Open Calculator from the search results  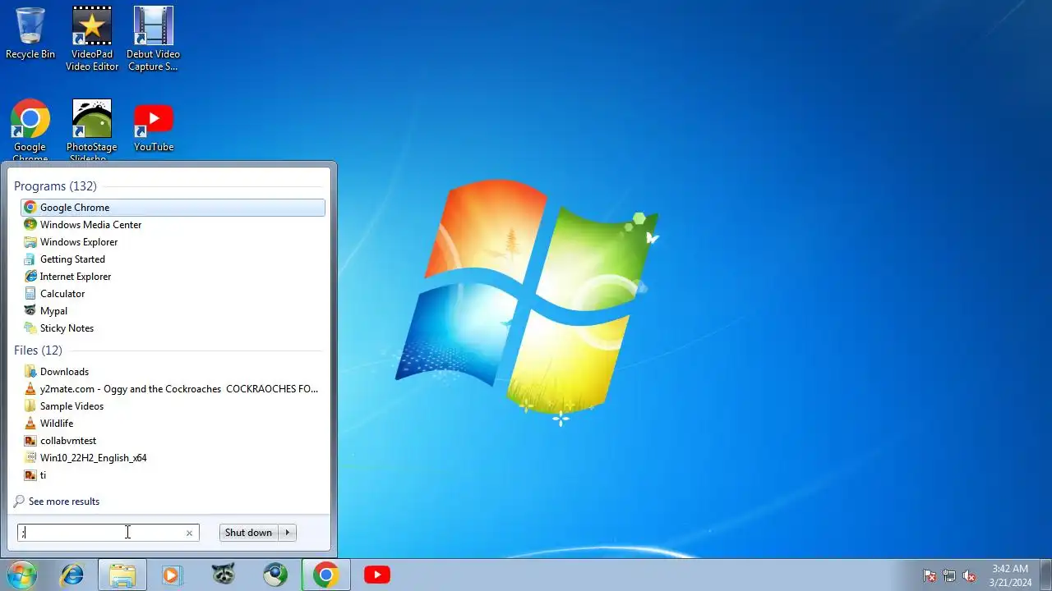pos(173,294)
